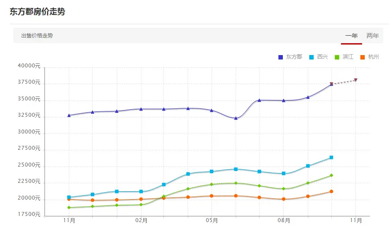Toggle the 东方郡 legend series
Screen dimensions: 389x234
pos(290,57)
